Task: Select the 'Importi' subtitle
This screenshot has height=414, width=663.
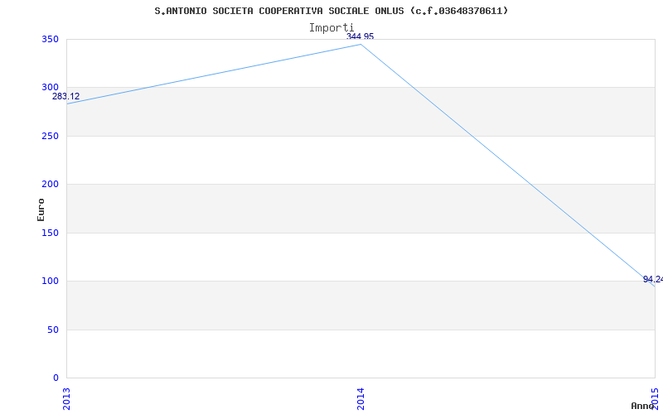Action: 331,28
